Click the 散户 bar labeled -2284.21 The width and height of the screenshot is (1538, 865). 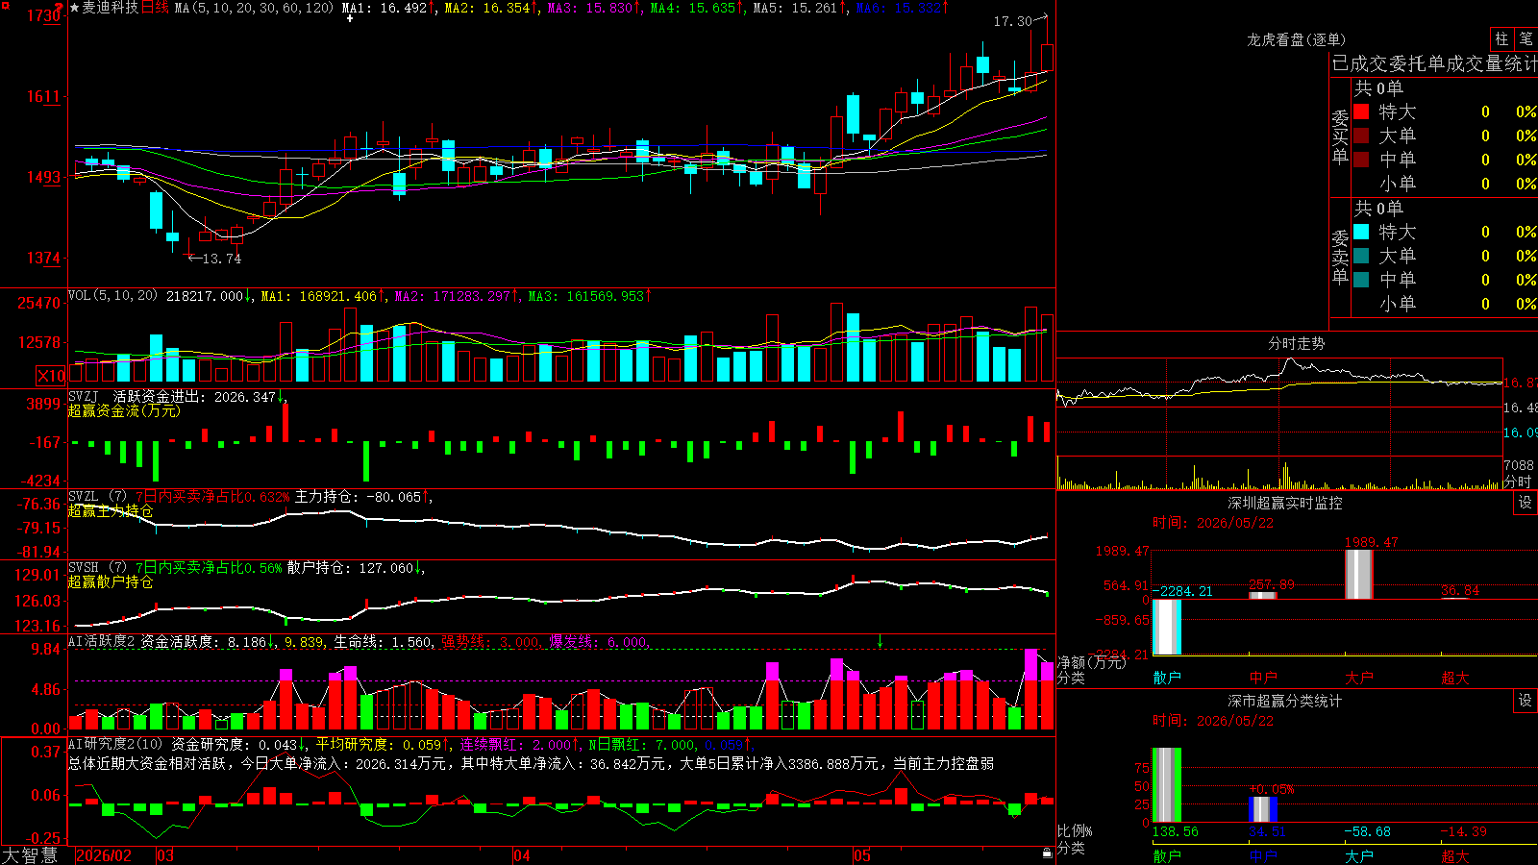click(1167, 627)
